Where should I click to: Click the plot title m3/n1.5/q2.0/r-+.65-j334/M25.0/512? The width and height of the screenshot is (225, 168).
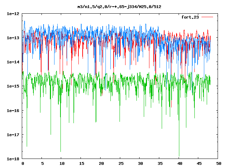pos(119,7)
